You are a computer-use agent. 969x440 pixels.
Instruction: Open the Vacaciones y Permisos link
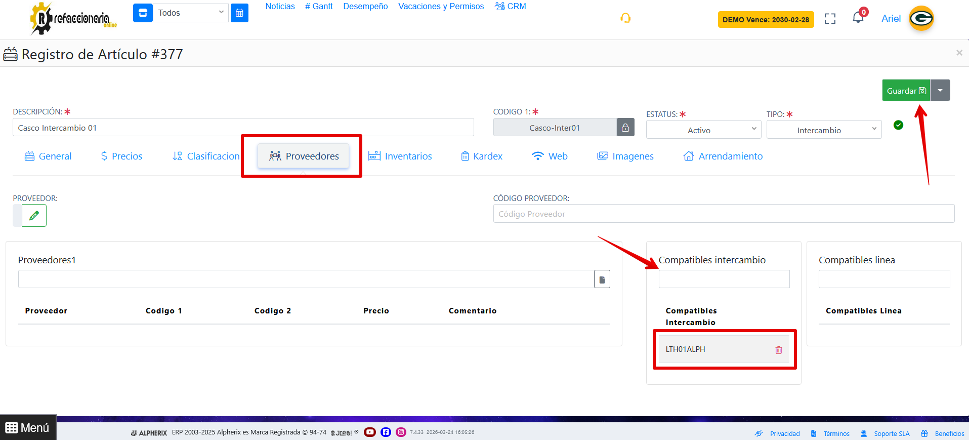click(x=441, y=7)
